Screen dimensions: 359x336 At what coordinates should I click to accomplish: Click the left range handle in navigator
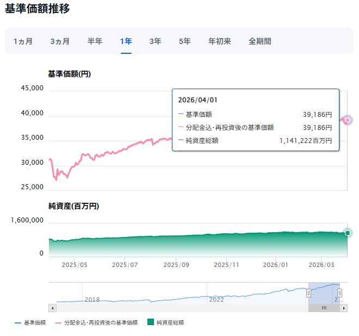click(308, 293)
